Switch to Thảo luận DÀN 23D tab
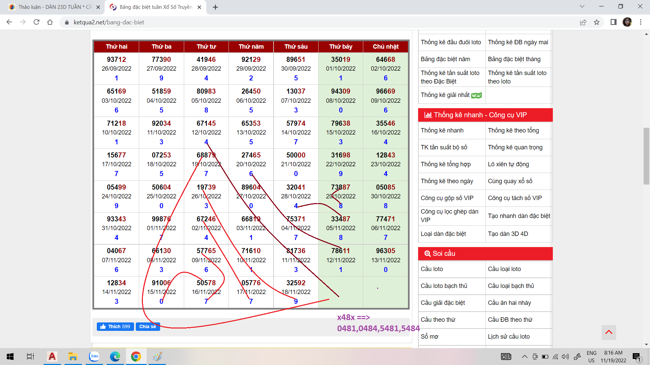Viewport: 650px width, 365px height. 54,7
